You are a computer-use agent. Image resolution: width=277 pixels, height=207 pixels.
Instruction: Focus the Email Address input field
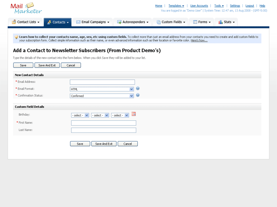point(102,82)
